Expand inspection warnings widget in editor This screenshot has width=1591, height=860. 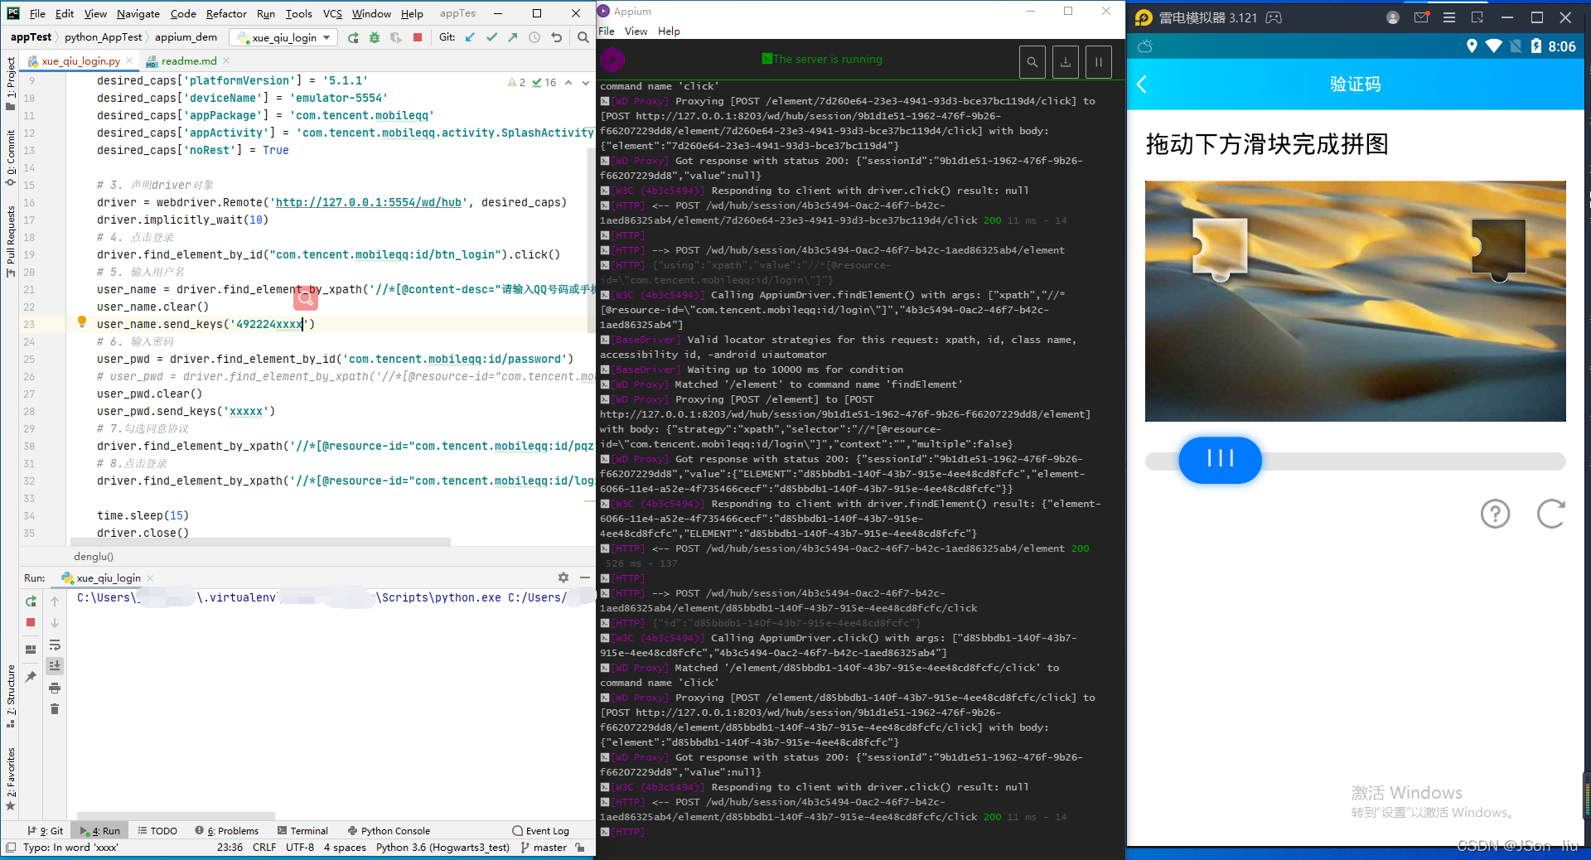[532, 83]
